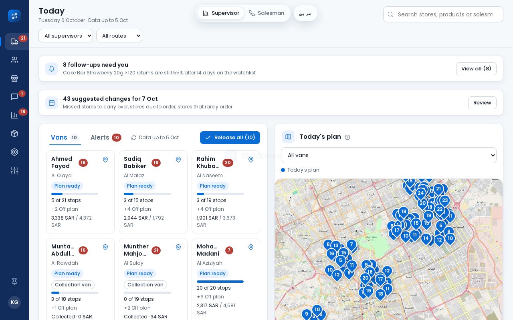Click the Today's plan map icon
The width and height of the screenshot is (513, 320).
(288, 137)
